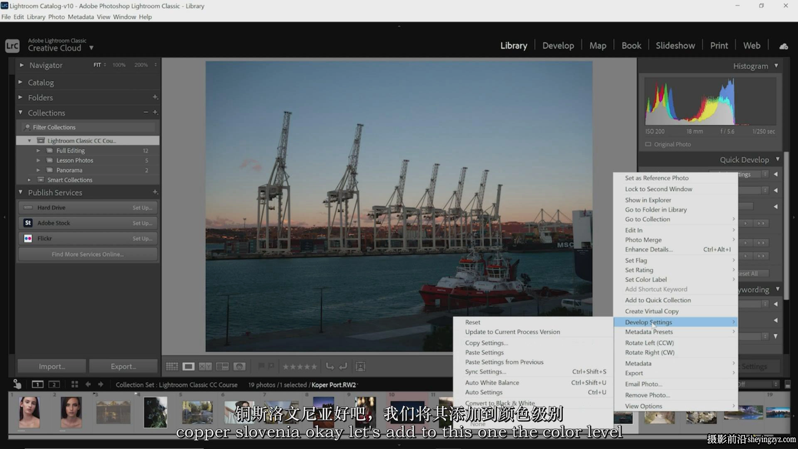Set navigator zoom to 200%
The height and width of the screenshot is (449, 798).
click(141, 65)
